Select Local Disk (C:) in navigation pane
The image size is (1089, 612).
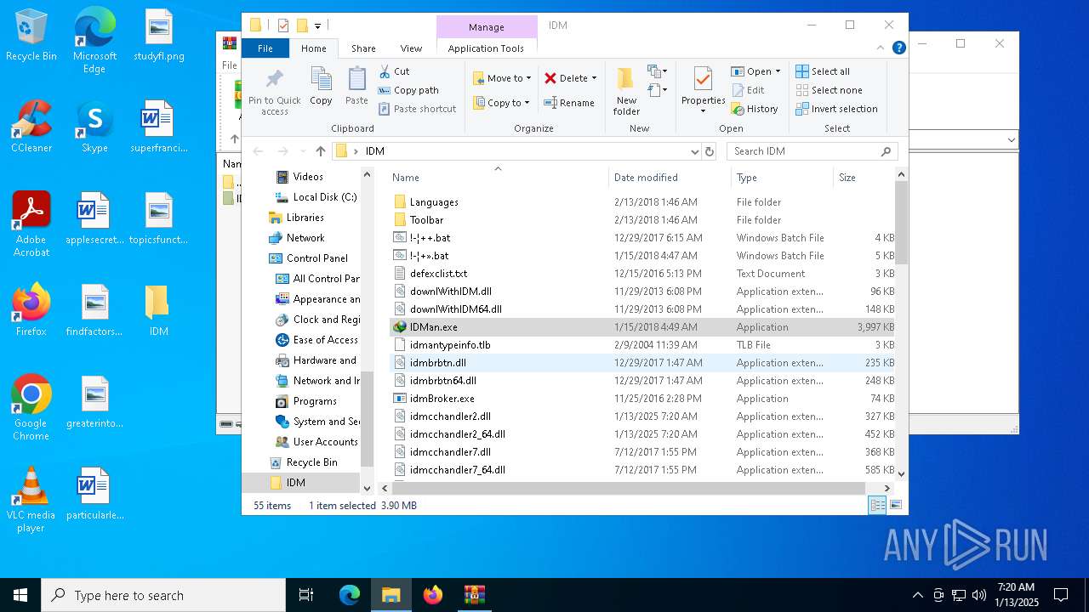[316, 197]
